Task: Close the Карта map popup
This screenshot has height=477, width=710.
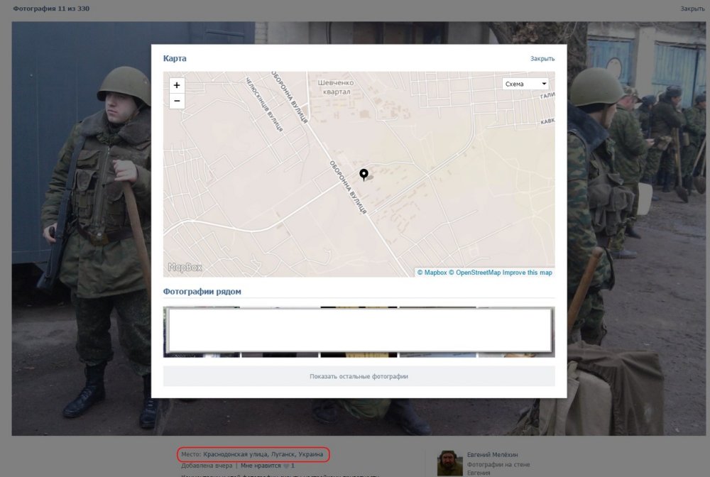Action: tap(542, 59)
